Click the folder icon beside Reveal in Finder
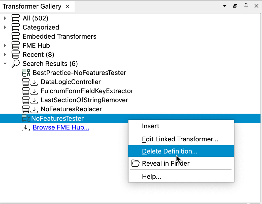This screenshot has height=204, width=262. click(135, 163)
